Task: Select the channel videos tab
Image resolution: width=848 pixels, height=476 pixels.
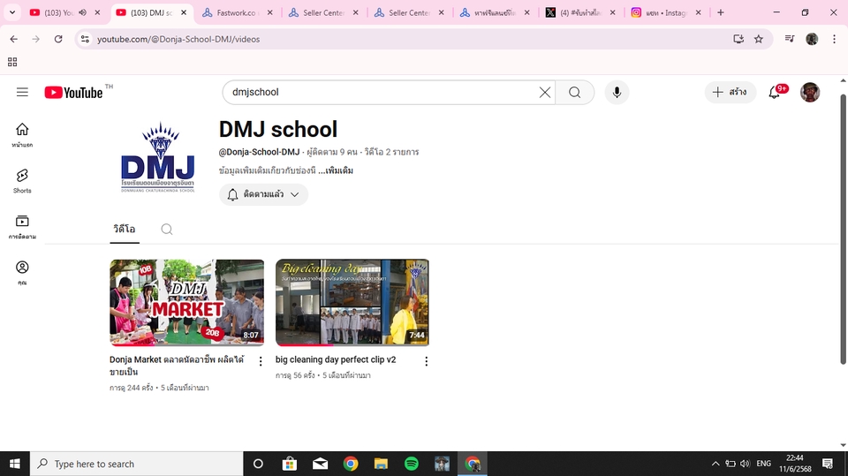Action: click(x=124, y=229)
